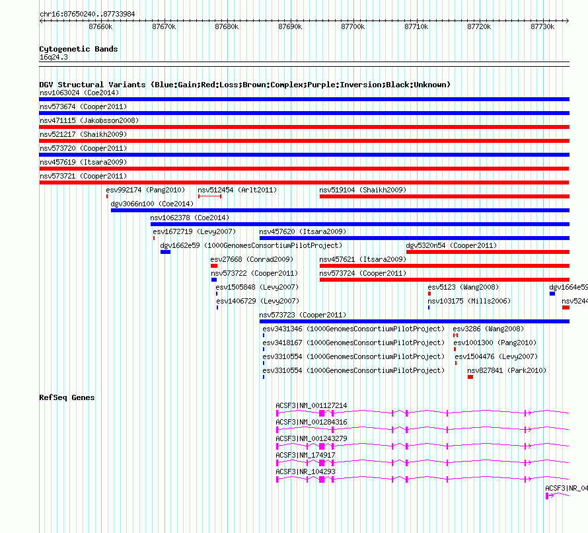Viewport: 588px width, 533px height.
Task: Click the RefSeq Genes track title
Action: 67,397
